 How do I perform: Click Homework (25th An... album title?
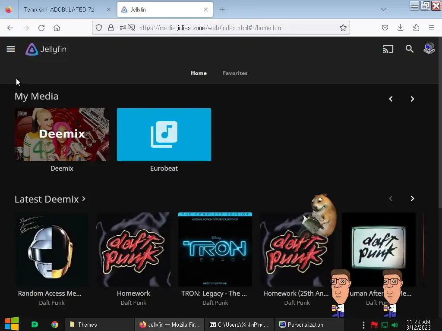point(296,293)
